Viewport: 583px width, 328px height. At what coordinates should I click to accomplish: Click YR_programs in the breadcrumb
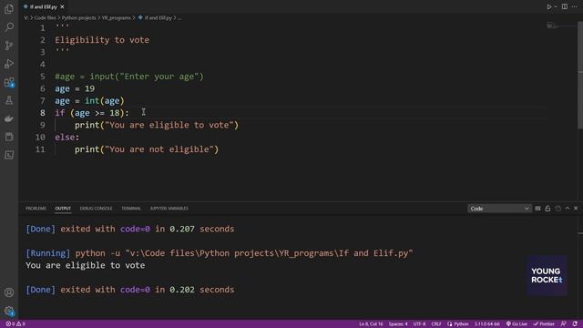coord(117,18)
